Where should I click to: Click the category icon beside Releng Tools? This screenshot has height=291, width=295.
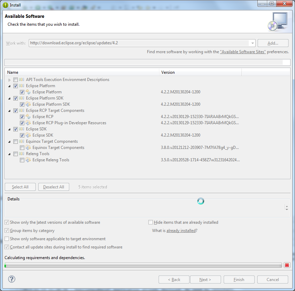click(22, 154)
